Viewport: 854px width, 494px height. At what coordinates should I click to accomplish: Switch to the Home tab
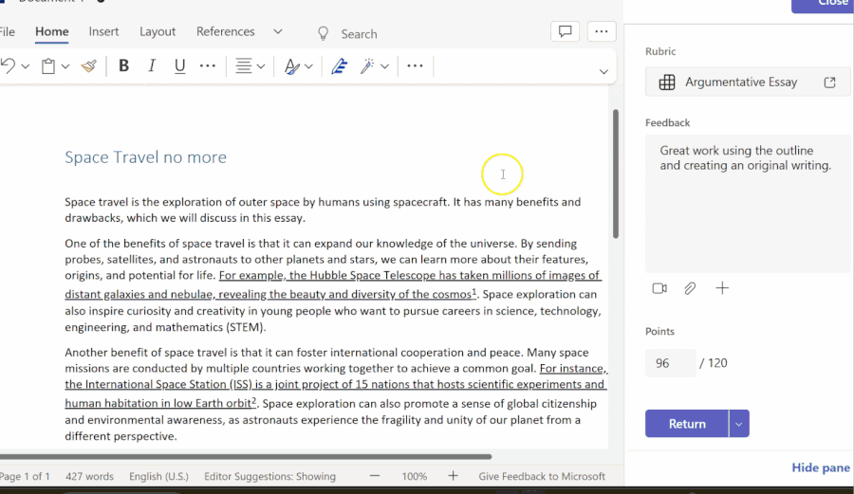pos(52,31)
